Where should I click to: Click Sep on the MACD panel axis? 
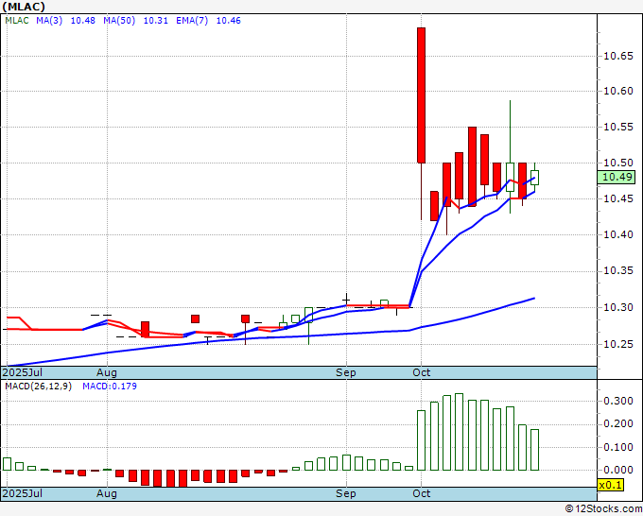346,493
